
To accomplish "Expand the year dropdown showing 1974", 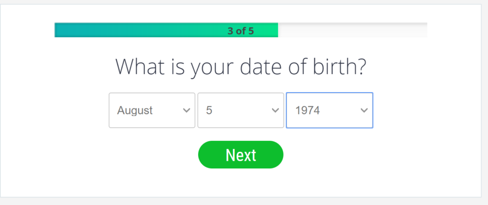I will point(330,110).
